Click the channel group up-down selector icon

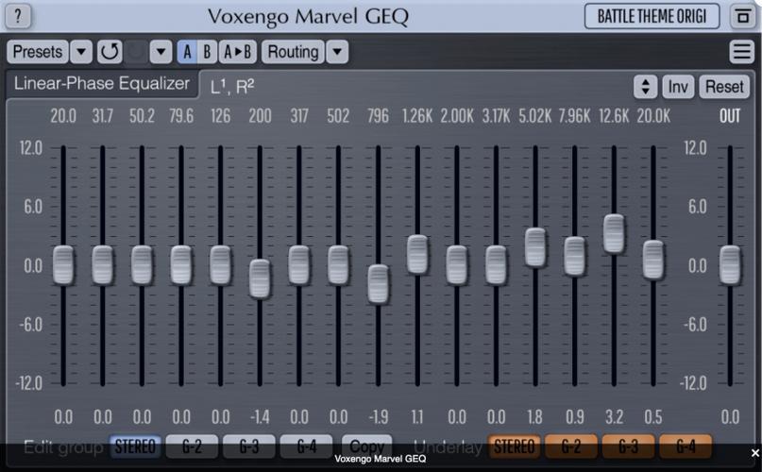coord(645,87)
